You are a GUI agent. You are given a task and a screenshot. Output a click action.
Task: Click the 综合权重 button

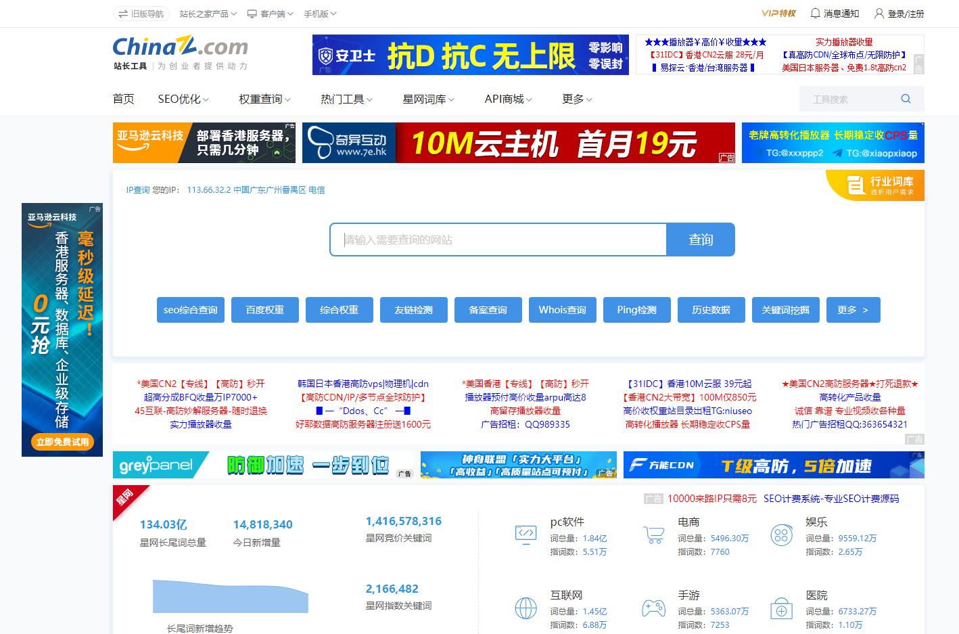point(340,310)
